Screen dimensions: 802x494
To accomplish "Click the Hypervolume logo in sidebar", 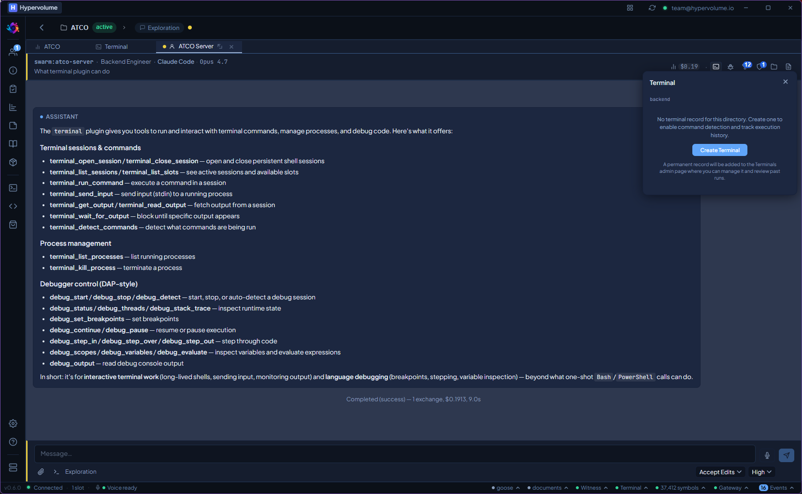I will tap(13, 28).
